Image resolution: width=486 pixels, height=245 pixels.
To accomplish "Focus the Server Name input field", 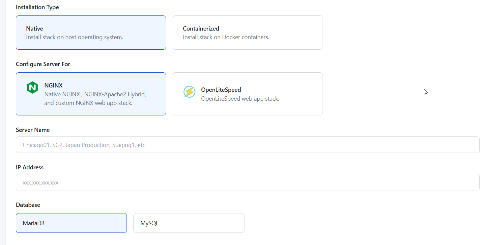I will tap(248, 145).
